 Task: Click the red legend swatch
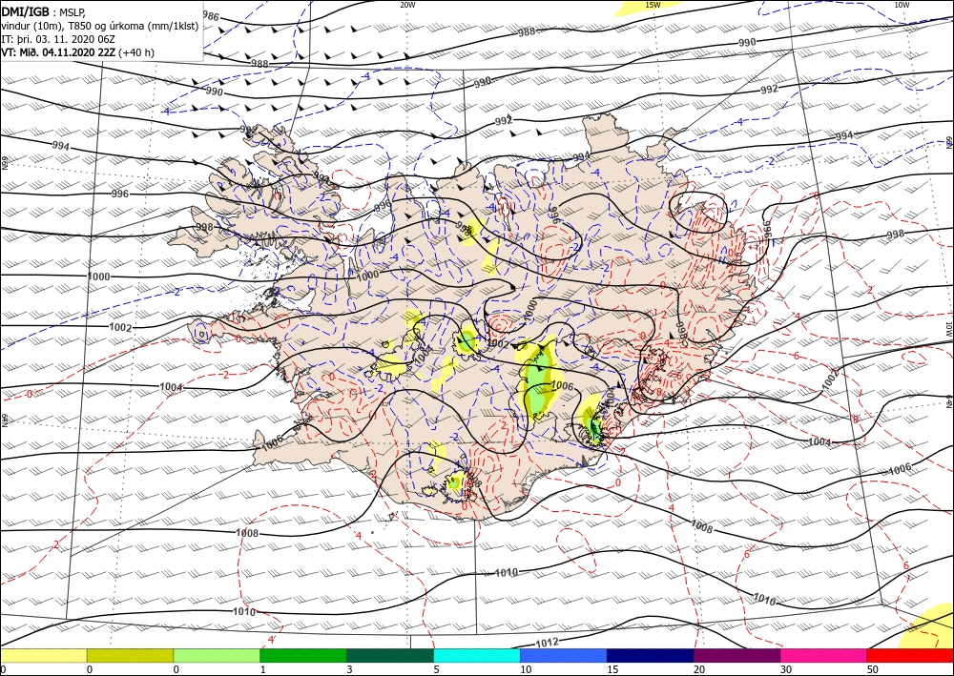click(910, 655)
